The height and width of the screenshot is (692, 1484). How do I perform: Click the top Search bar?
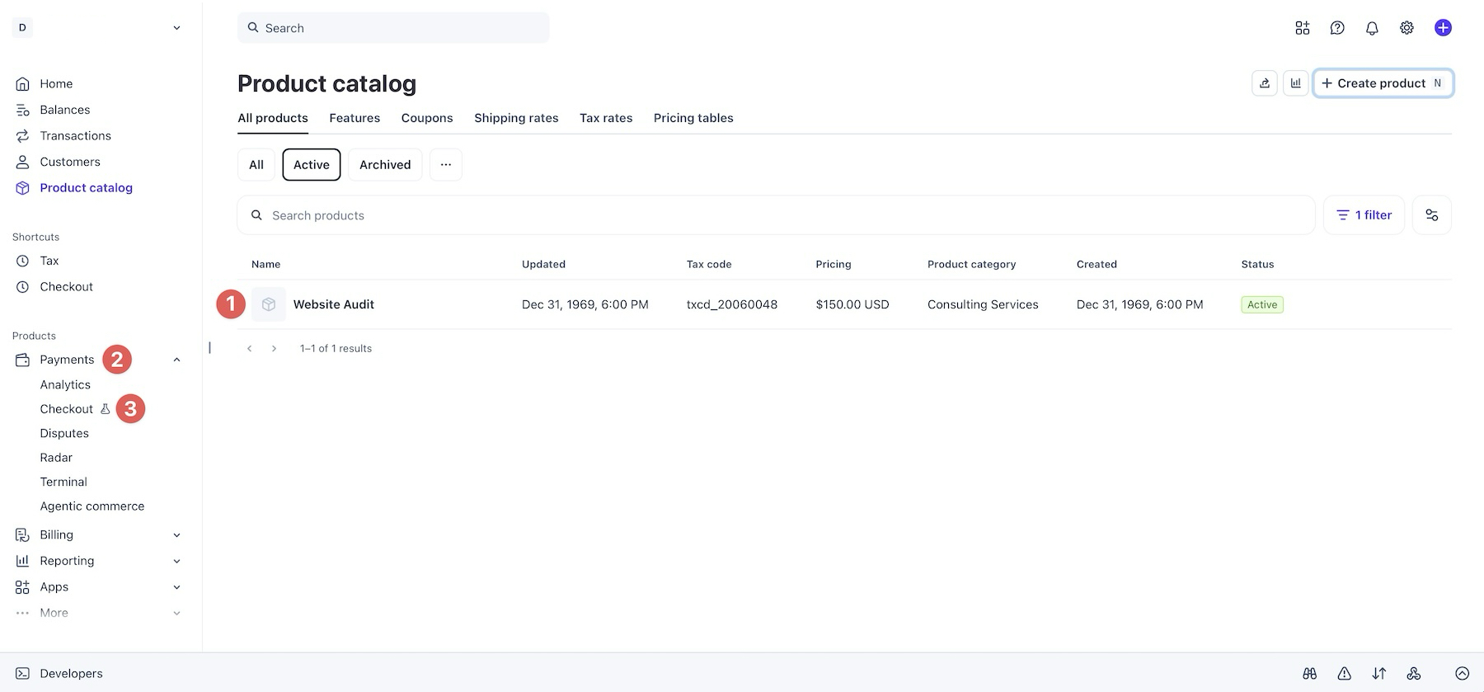pyautogui.click(x=393, y=28)
